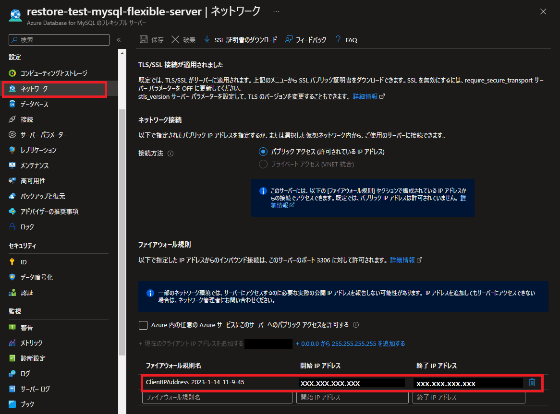Select プライベート アクセス (VNET 統合) radio button
The width and height of the screenshot is (560, 414).
point(263,164)
